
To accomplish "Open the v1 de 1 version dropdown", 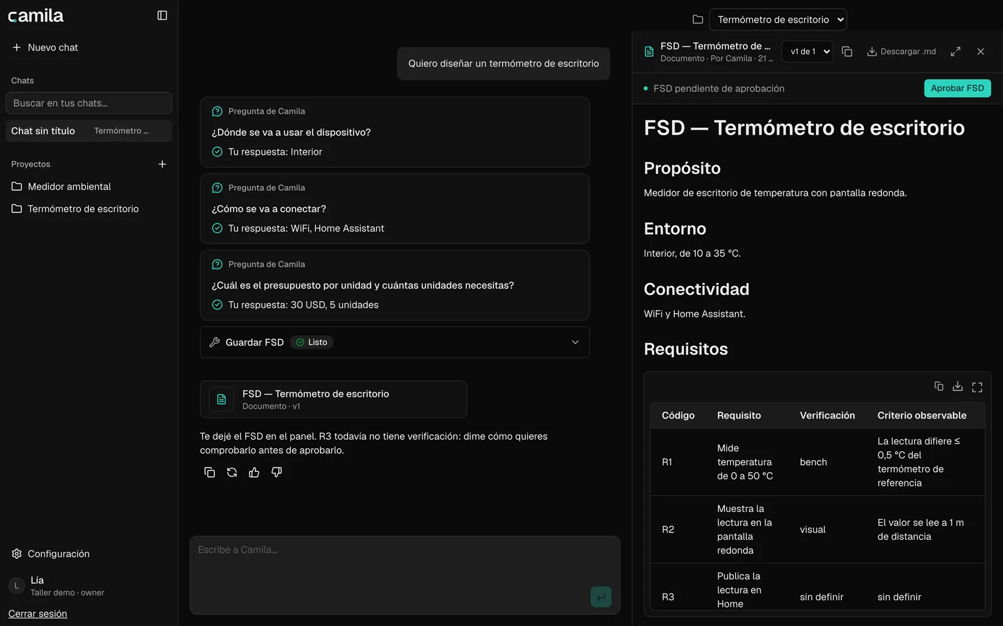I will point(807,52).
